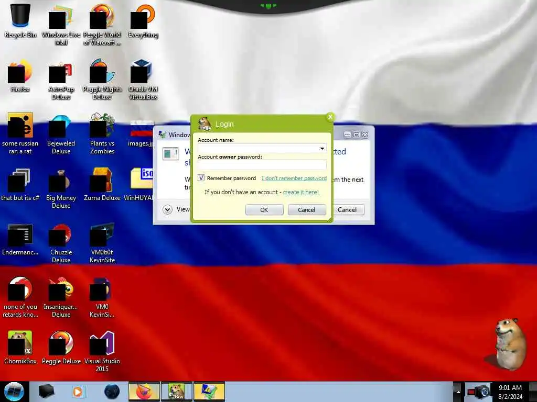
Task: Expand the Account name dropdown arrow
Action: click(322, 148)
